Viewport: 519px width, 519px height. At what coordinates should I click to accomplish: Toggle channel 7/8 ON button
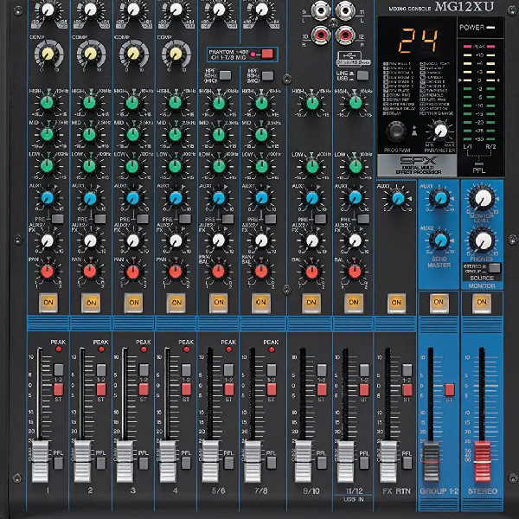click(261, 302)
